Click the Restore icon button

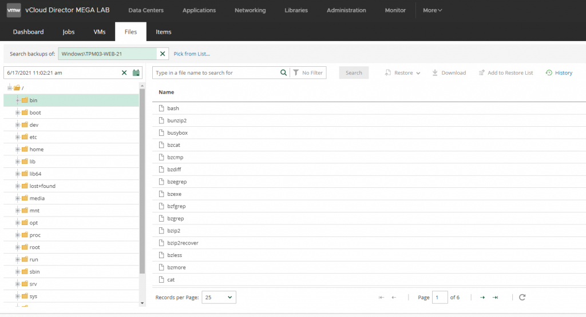pyautogui.click(x=388, y=73)
